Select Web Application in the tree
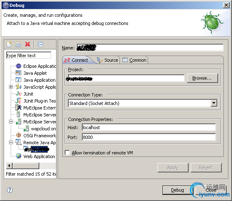Image resolution: width=232 pixels, height=201 pixels. 39,156
